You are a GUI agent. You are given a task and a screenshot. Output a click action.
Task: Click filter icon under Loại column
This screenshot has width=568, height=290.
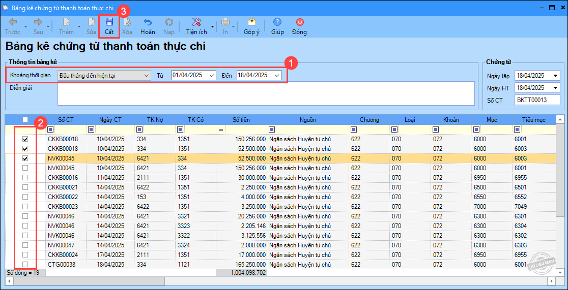394,129
